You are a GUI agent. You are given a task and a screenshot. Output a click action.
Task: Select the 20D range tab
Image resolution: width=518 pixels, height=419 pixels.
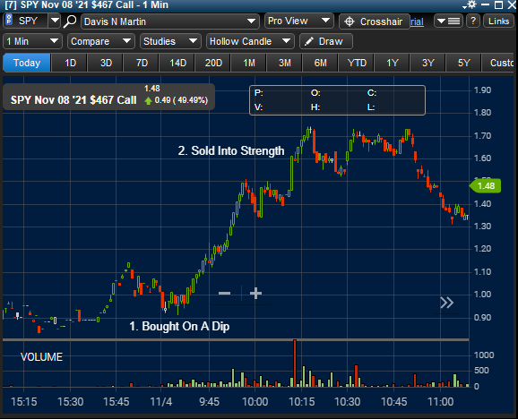213,63
